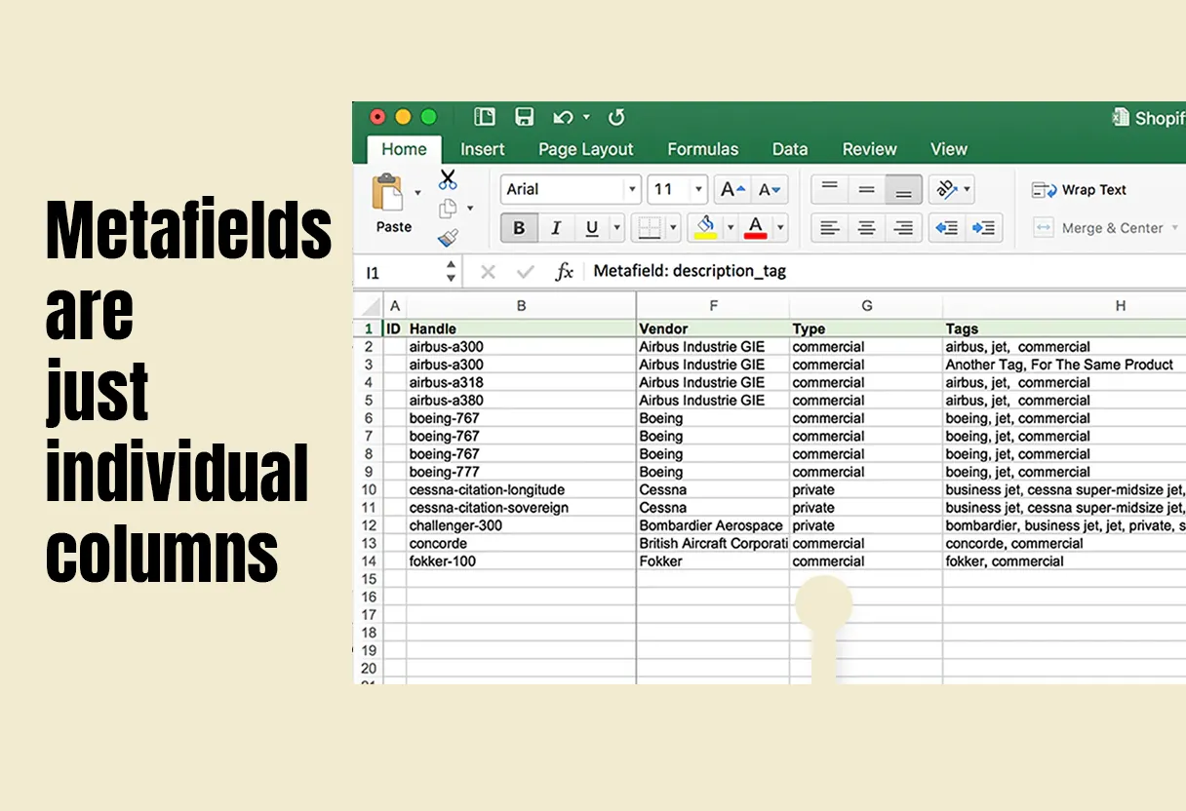Cut selection with the scissors icon
The image size is (1186, 811).
click(448, 179)
